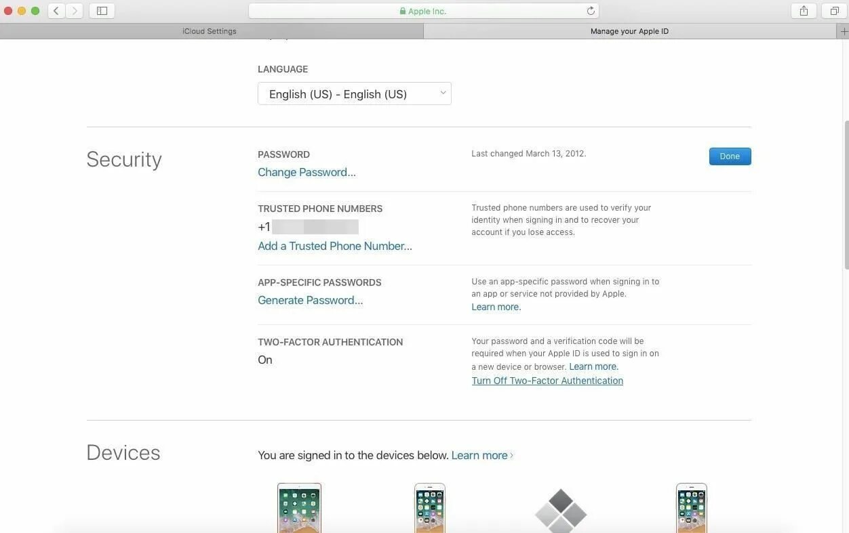Show all tabs overview icon
The width and height of the screenshot is (849, 533).
click(834, 11)
